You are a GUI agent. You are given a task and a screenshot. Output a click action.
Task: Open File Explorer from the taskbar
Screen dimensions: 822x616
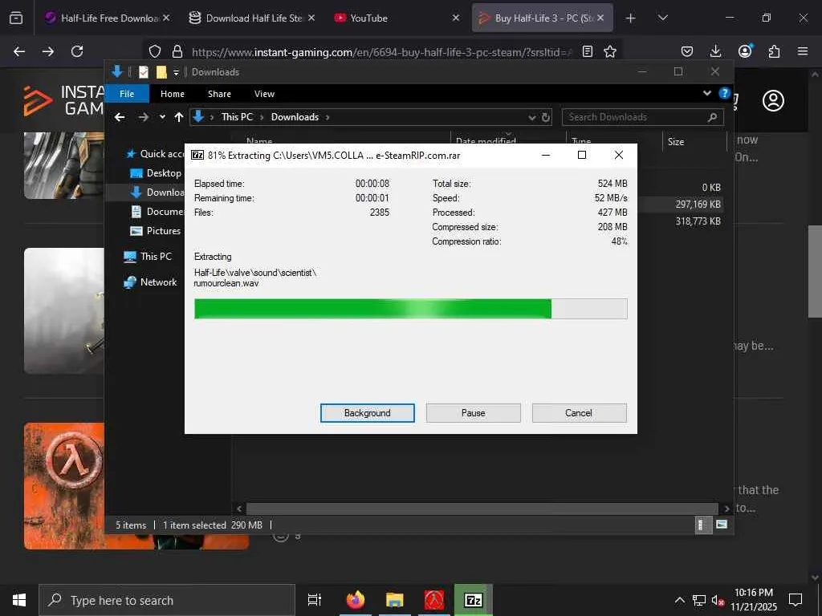click(395, 600)
